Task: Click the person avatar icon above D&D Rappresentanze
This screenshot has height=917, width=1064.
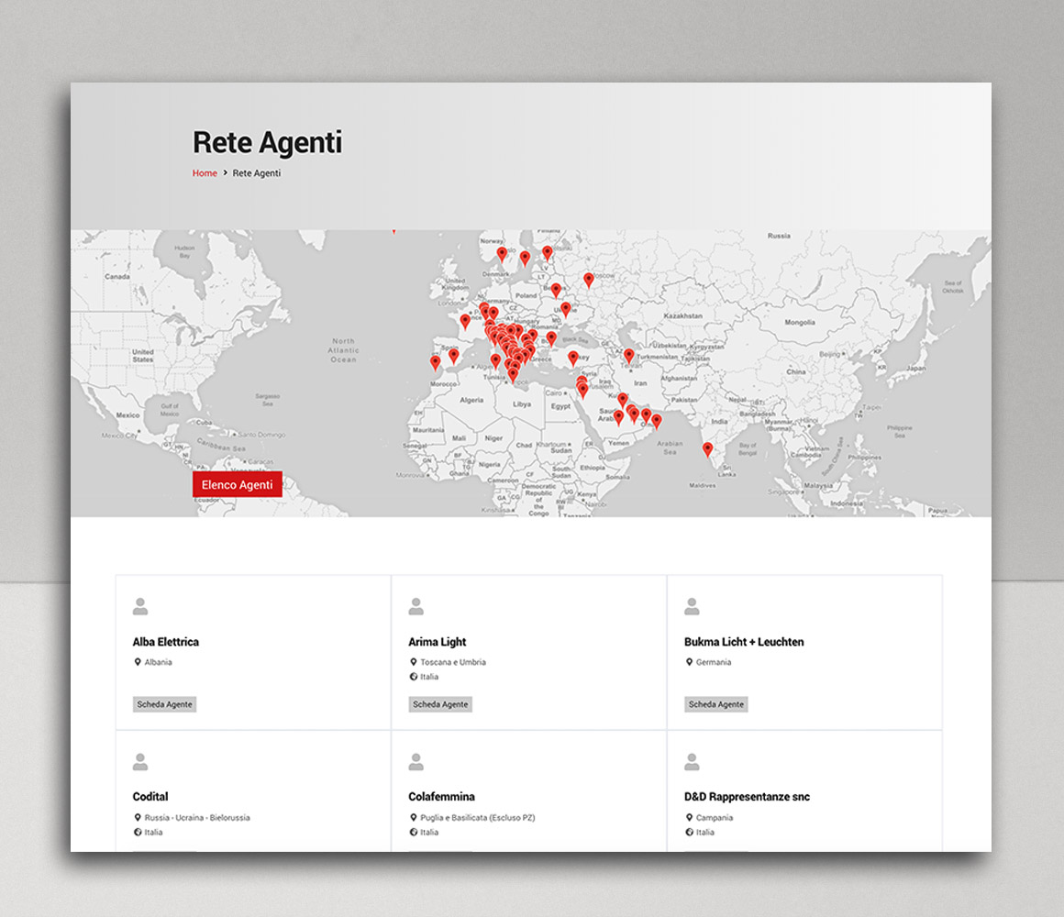Action: point(692,762)
